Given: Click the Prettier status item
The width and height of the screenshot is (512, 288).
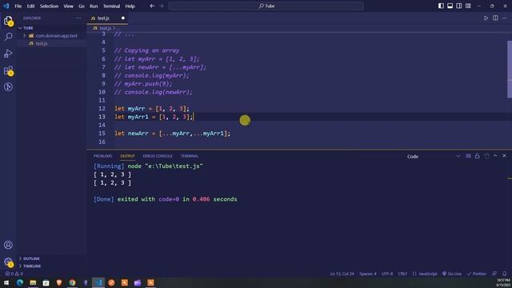Looking at the screenshot, I should pyautogui.click(x=477, y=274).
